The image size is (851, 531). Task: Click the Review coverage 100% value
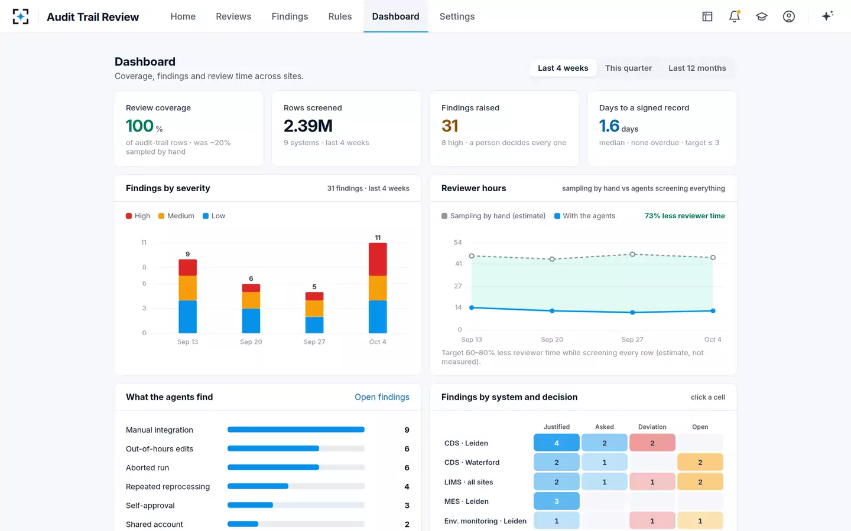144,126
